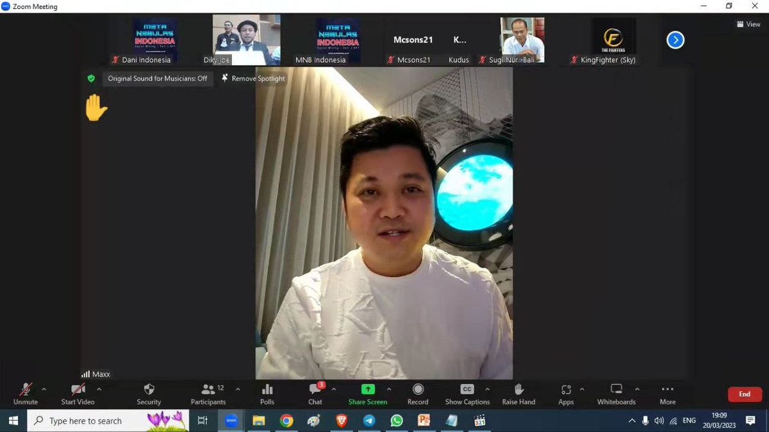Start Video with the camera toggle
This screenshot has width=769, height=432.
click(x=78, y=394)
